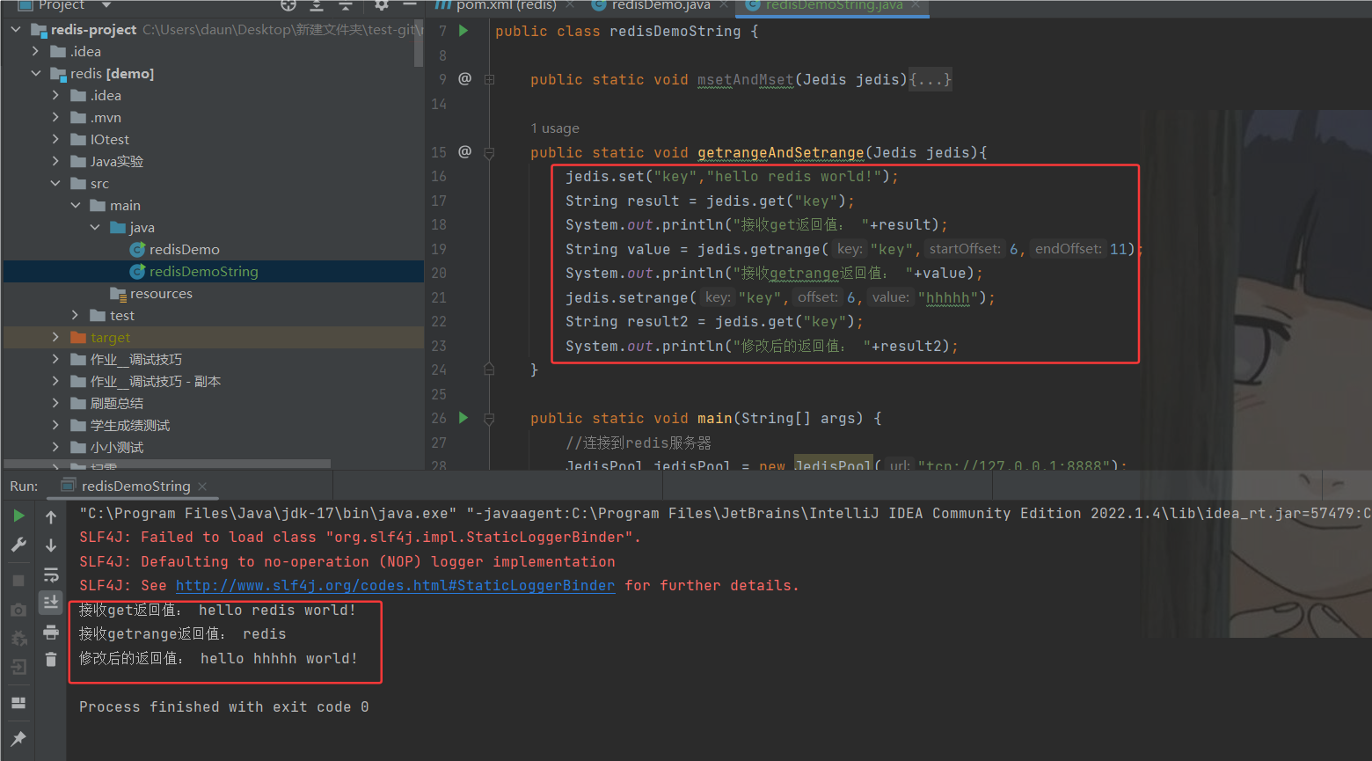Fold main method at line 26 gutter
This screenshot has height=761, width=1372.
pyautogui.click(x=489, y=419)
